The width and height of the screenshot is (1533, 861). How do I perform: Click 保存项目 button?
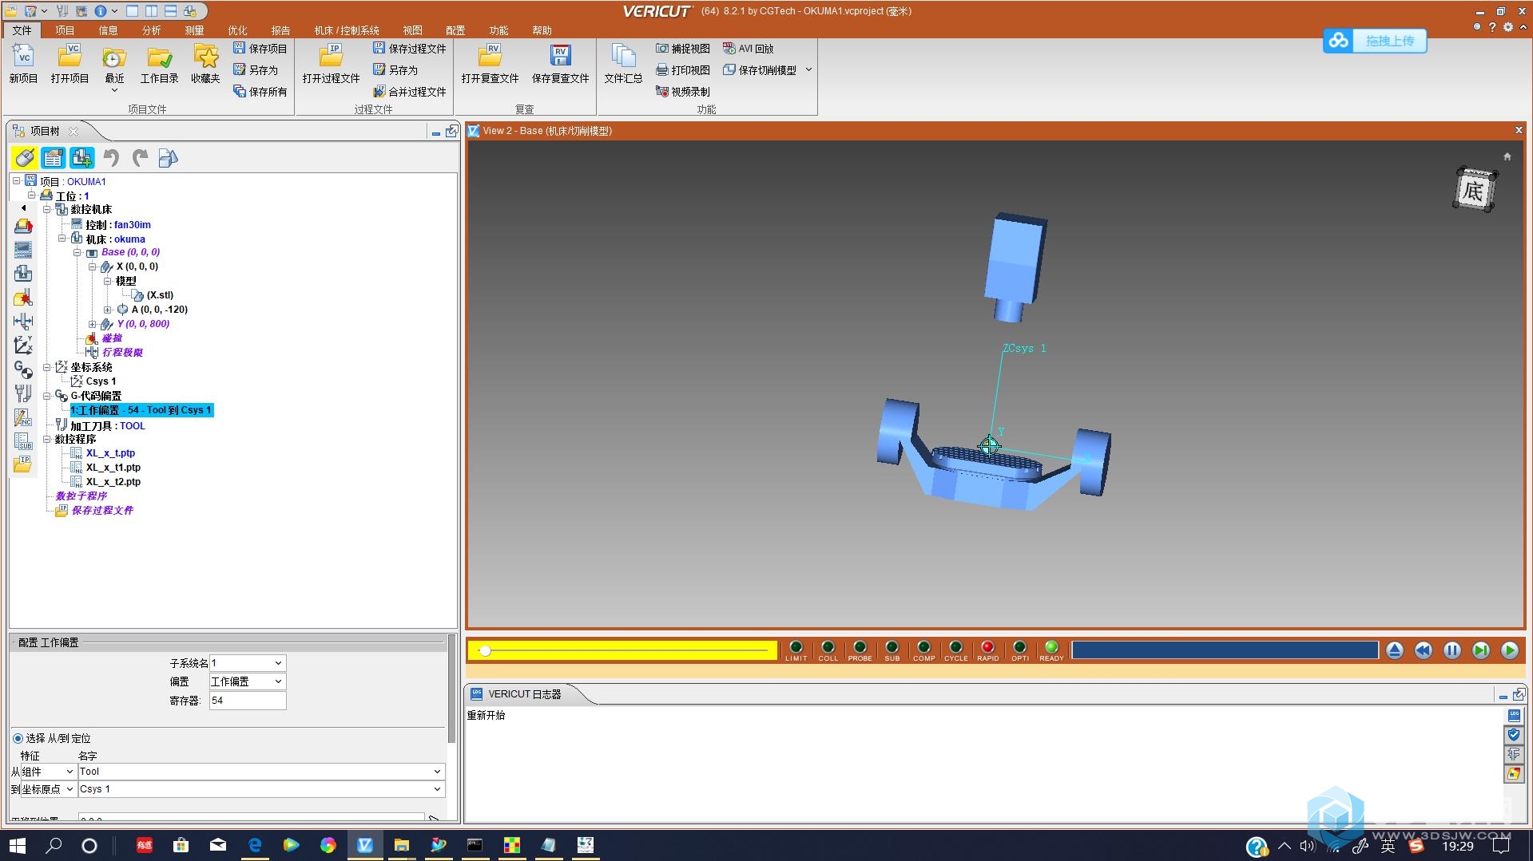click(260, 49)
